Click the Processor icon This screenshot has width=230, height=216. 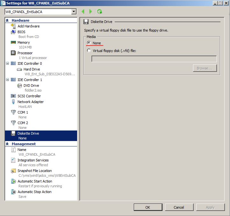click(13, 53)
